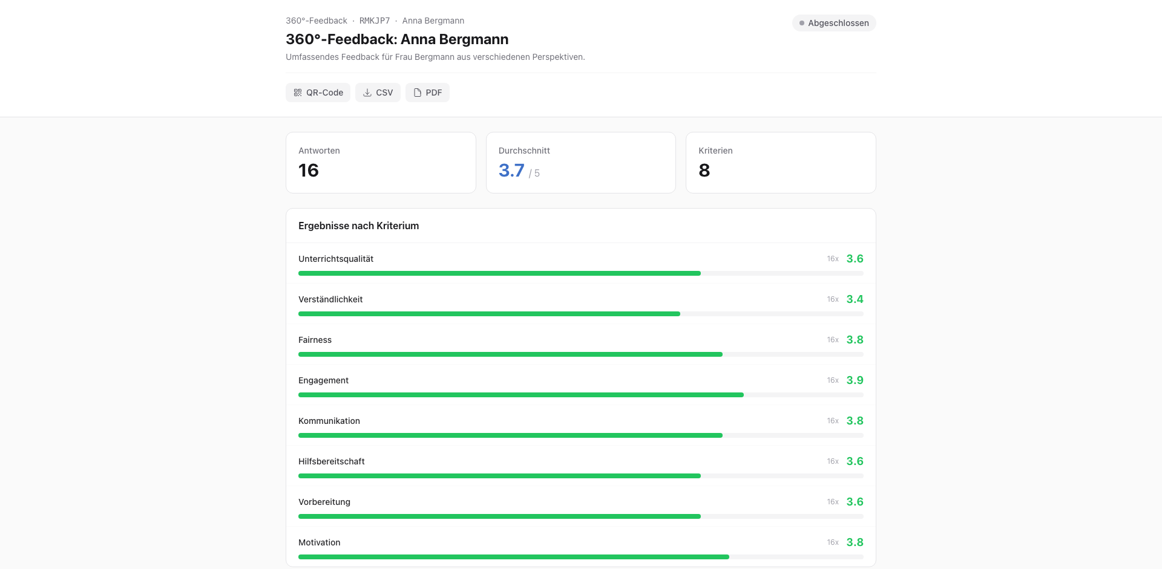Open the Durchschnitt card with 3.7
This screenshot has width=1162, height=569.
point(580,162)
